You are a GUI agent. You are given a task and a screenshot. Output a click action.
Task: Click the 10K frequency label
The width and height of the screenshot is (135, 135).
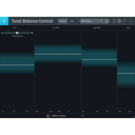(120, 112)
